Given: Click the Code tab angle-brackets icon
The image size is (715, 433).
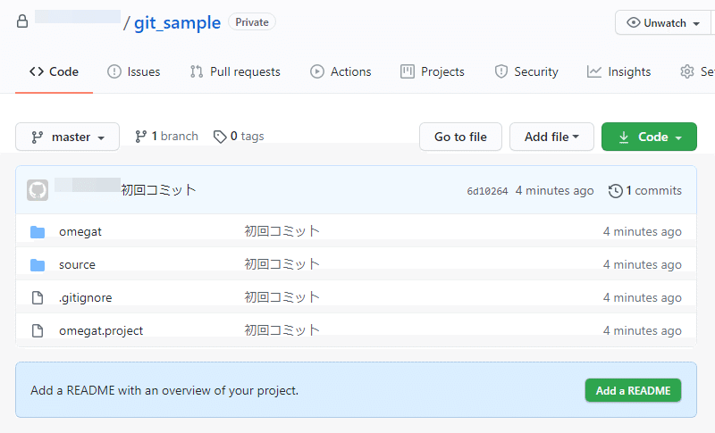Looking at the screenshot, I should [37, 71].
